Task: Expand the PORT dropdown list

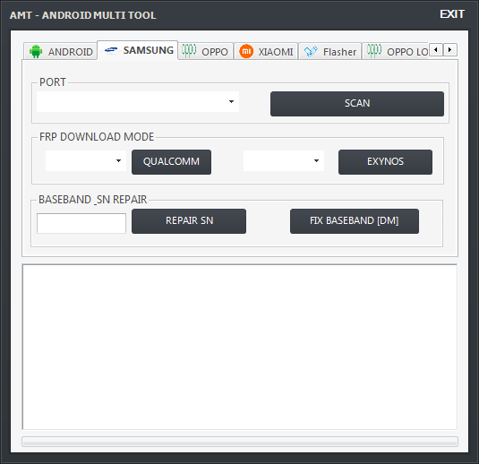Action: coord(231,101)
